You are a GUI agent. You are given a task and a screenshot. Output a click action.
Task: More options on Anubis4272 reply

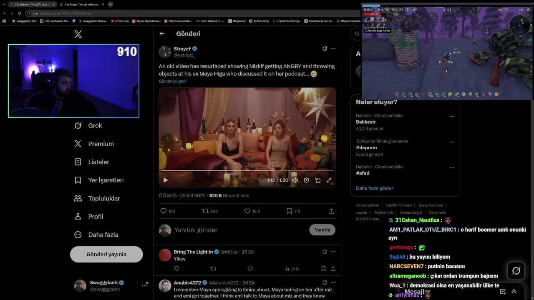333,282
